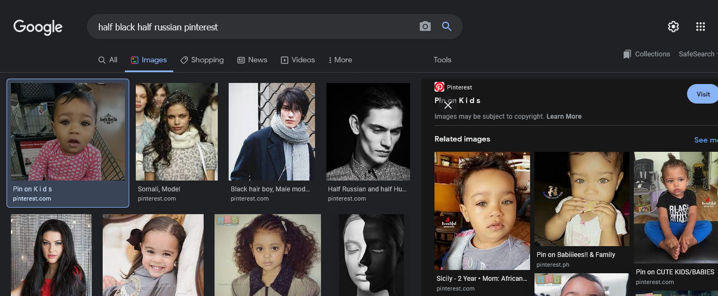The image size is (718, 296).
Task: Open the Half Russian and half Hu... image
Action: (x=368, y=132)
